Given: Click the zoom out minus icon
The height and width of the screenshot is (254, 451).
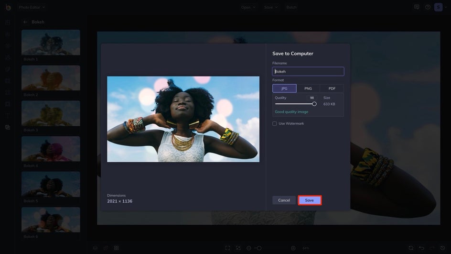Looking at the screenshot, I should (x=249, y=248).
